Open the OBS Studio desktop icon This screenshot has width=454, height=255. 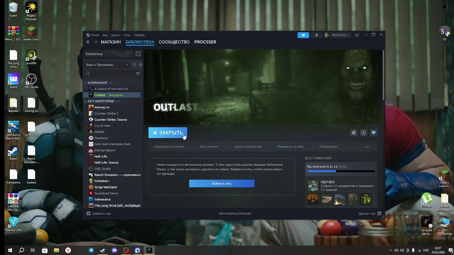coord(31,81)
